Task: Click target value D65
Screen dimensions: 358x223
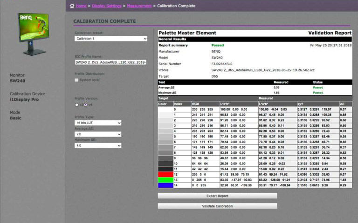Action: 214,77
